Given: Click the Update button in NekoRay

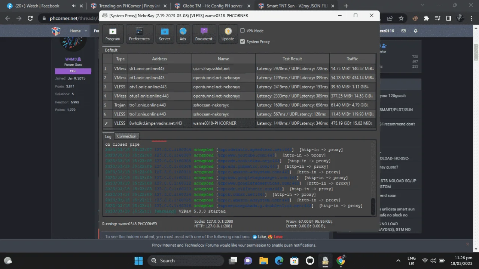Looking at the screenshot, I should pyautogui.click(x=228, y=34).
